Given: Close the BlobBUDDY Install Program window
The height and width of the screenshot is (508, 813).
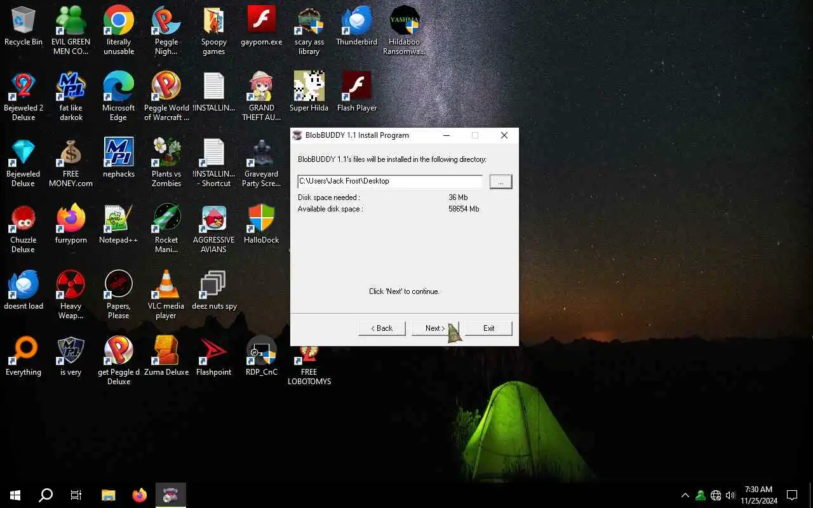Looking at the screenshot, I should point(504,135).
